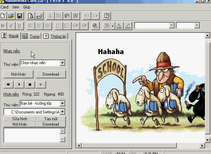Toggle italic formatting
The width and height of the screenshot is (211, 154).
[x=11, y=26]
